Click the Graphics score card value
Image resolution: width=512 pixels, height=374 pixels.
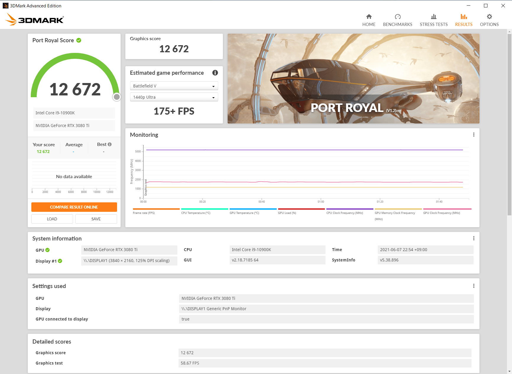[174, 49]
